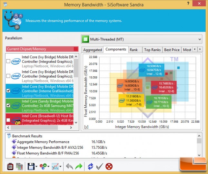Click the tab strip scroll-right arrow
The width and height of the screenshot is (208, 174).
200,49
